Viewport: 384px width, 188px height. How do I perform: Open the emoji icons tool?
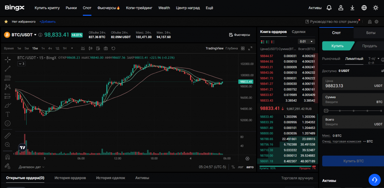(x=7, y=123)
